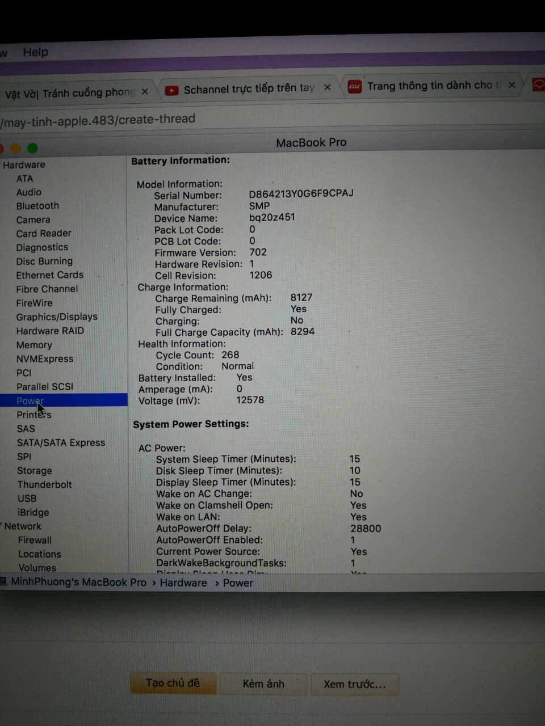Close the Trang thông tin browser tab
Viewport: 545px width, 726px height.
(x=512, y=85)
